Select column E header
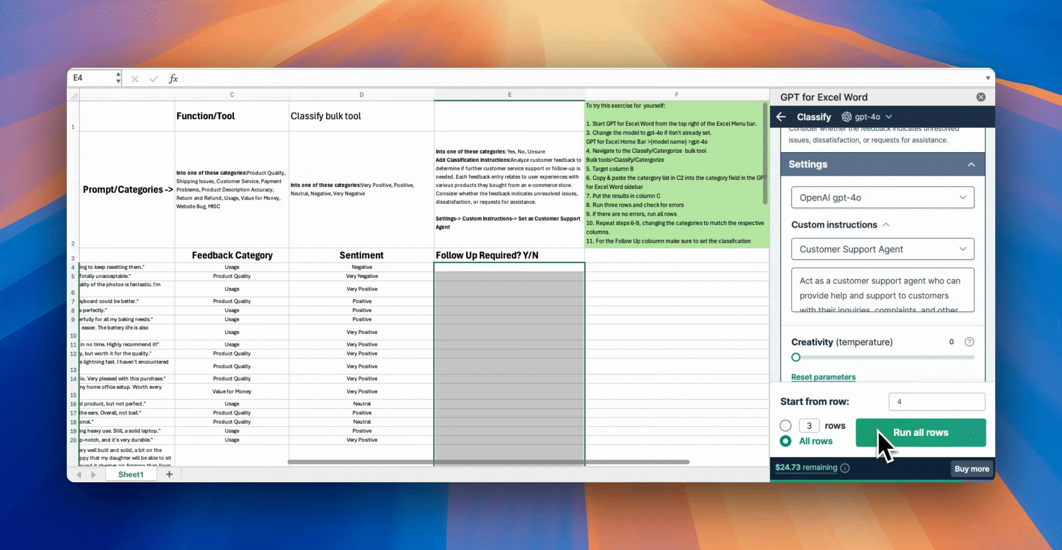The width and height of the screenshot is (1062, 550). click(509, 95)
